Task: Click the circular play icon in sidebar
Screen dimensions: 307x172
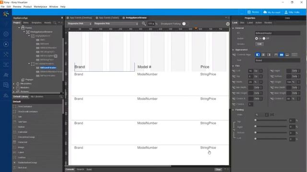Action: 6,44
